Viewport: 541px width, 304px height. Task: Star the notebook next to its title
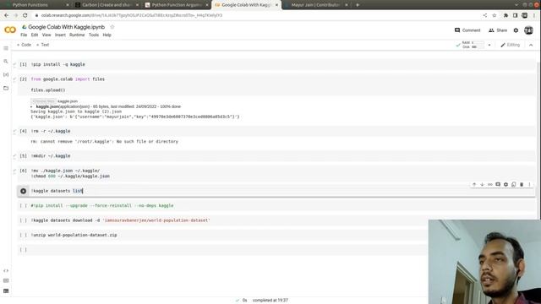112,27
